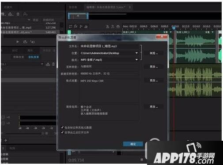Toggle loop playback in Files panel
The height and width of the screenshot is (165, 223).
25,42
